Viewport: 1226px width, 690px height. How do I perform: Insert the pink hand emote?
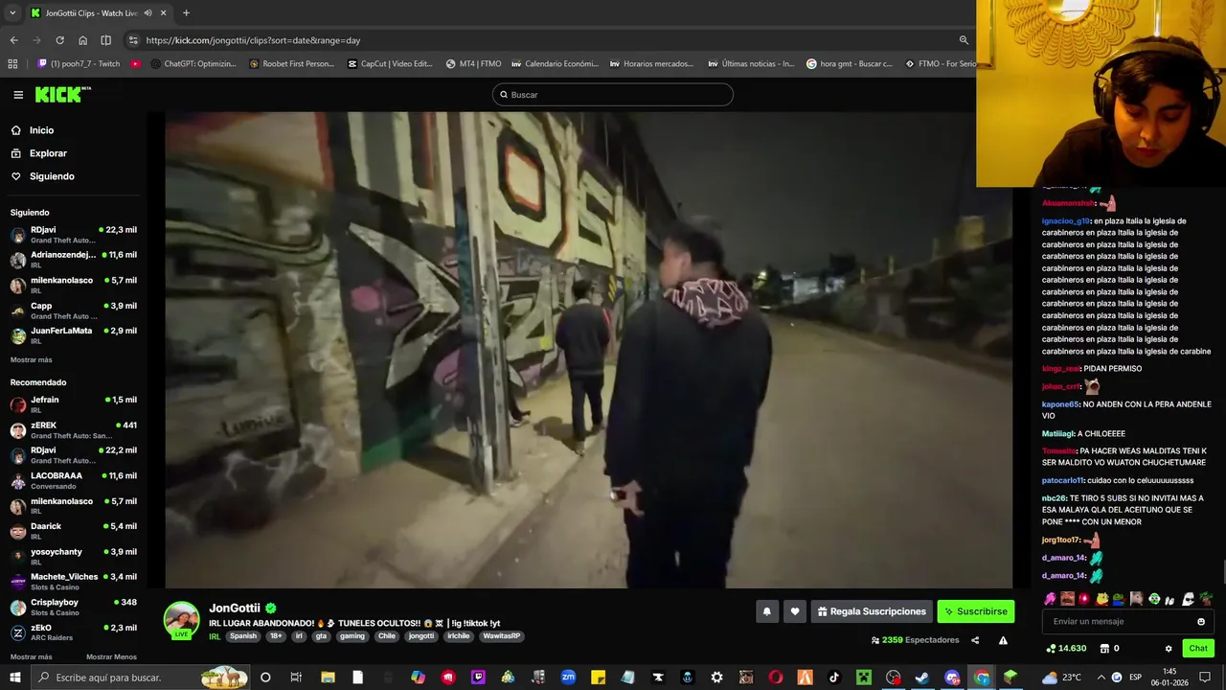1050,599
